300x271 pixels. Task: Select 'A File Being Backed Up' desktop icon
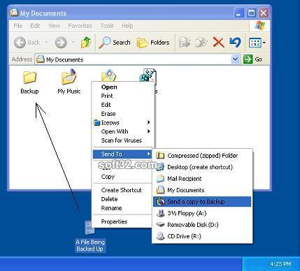click(90, 236)
